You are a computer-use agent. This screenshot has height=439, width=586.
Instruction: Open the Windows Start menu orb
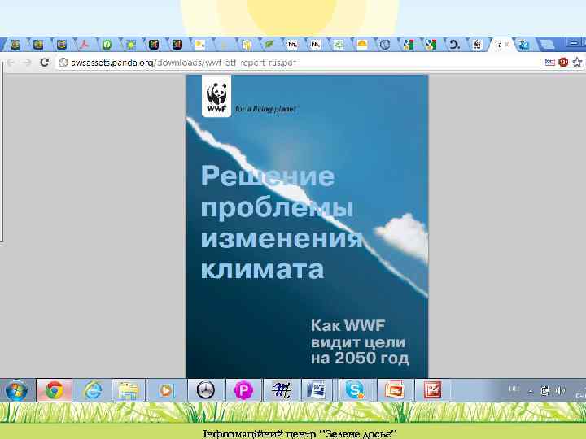click(16, 390)
